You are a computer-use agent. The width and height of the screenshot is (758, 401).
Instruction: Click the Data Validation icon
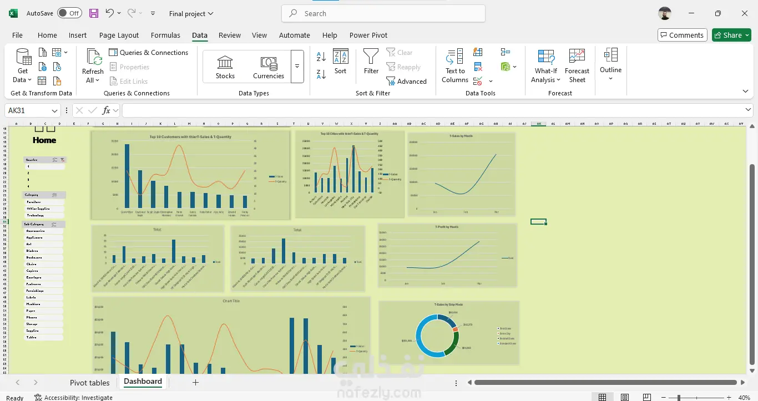477,82
